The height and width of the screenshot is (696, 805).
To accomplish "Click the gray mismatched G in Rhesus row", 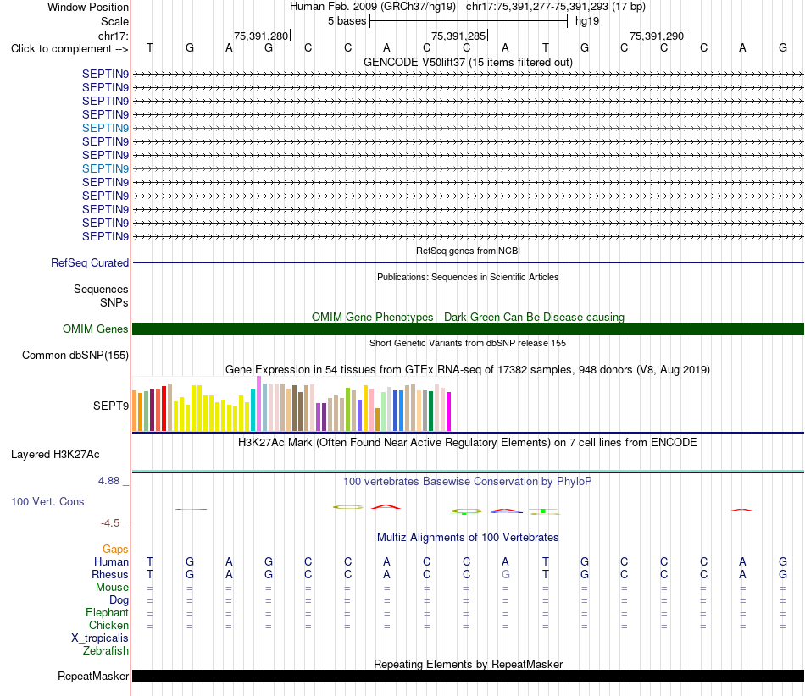I will [x=506, y=574].
